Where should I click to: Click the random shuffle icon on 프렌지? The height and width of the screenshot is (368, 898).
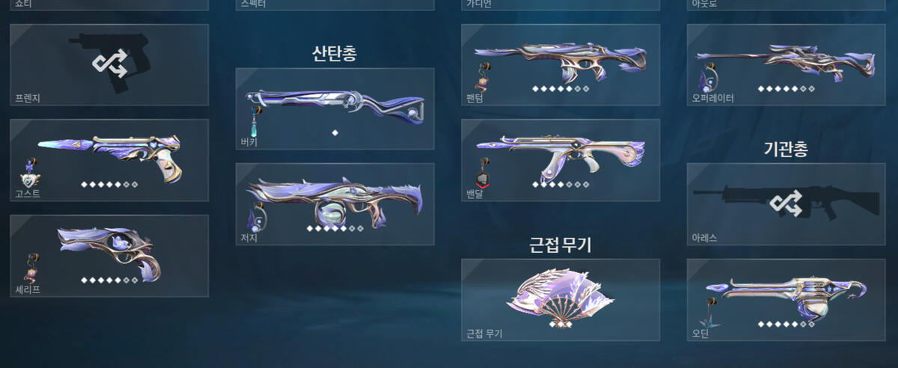coord(109,64)
